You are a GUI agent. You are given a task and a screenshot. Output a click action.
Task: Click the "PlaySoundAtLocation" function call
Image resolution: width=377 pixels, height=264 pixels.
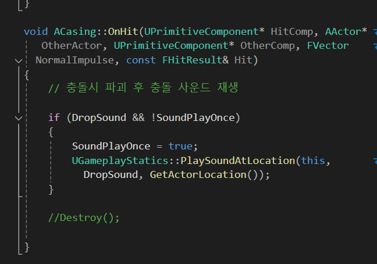coord(238,160)
